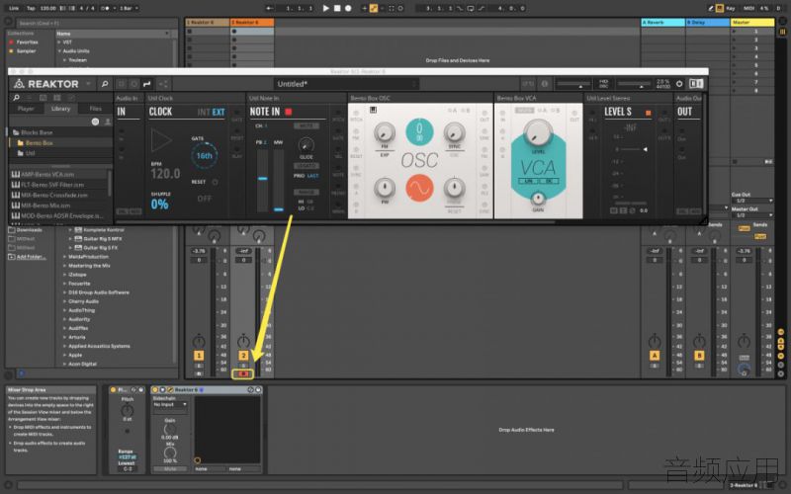Select the Bento Box folder
791x494 pixels.
pyautogui.click(x=60, y=142)
